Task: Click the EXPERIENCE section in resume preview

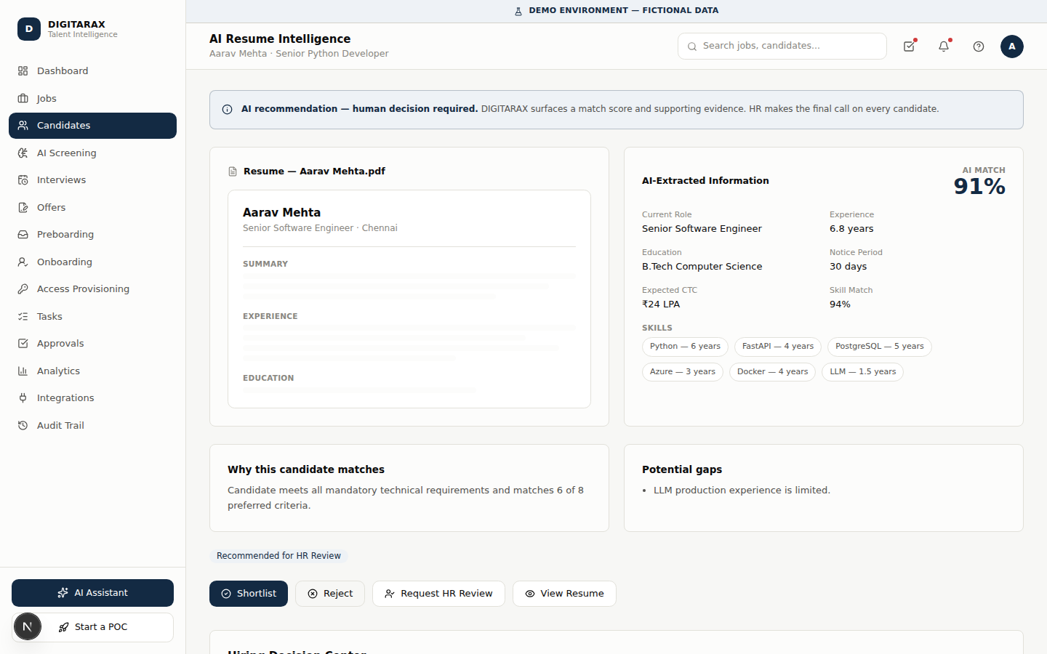Action: (x=270, y=317)
